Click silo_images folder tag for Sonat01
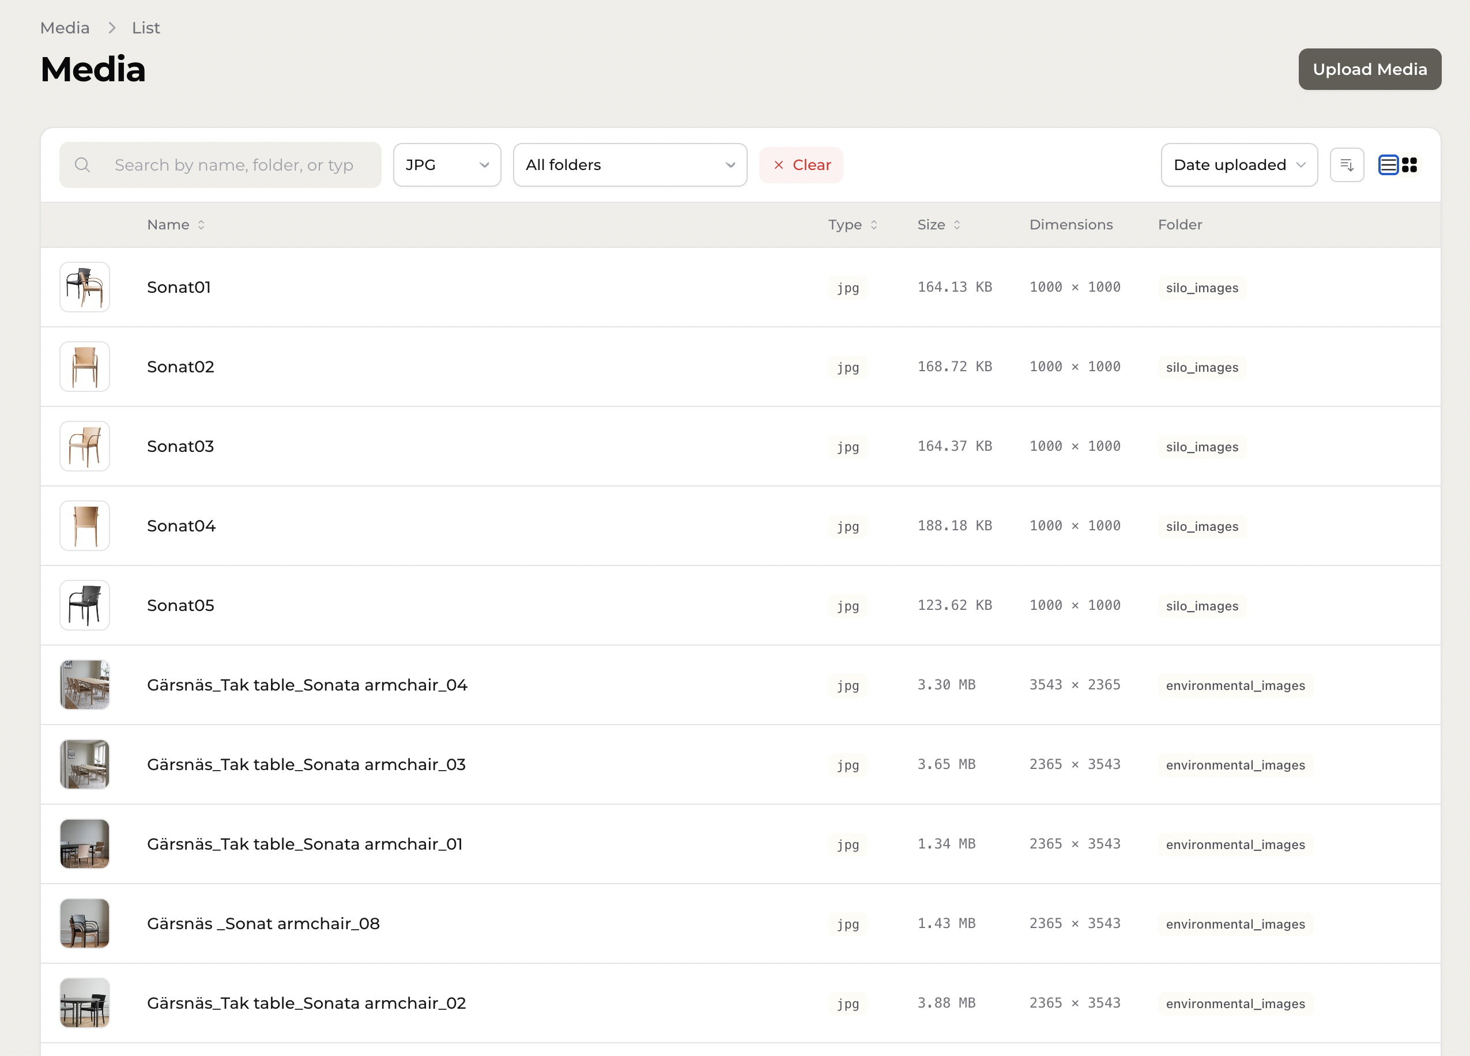 1202,288
